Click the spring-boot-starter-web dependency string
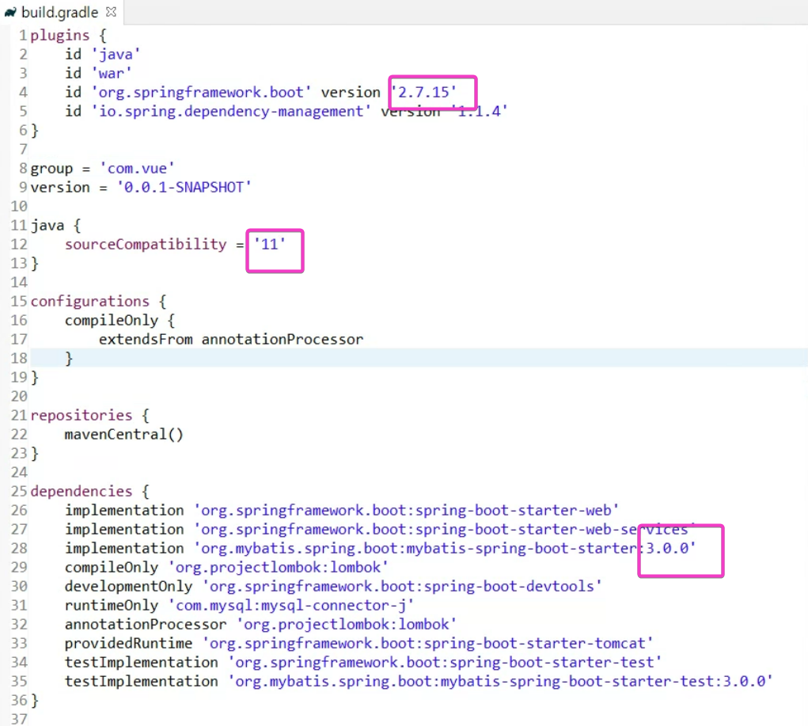This screenshot has width=808, height=726. [x=404, y=510]
